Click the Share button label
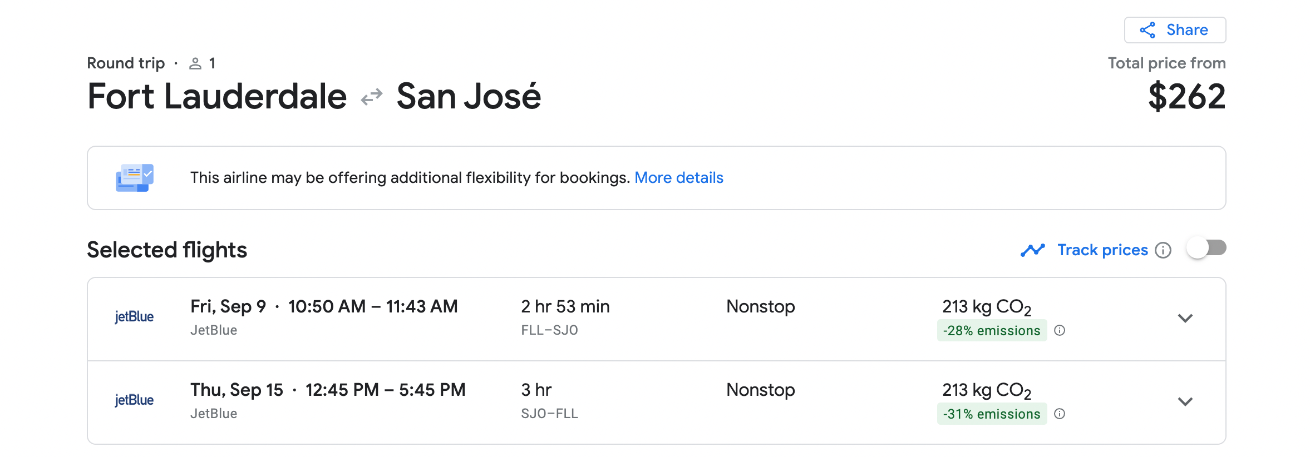The width and height of the screenshot is (1310, 457). coord(1188,30)
